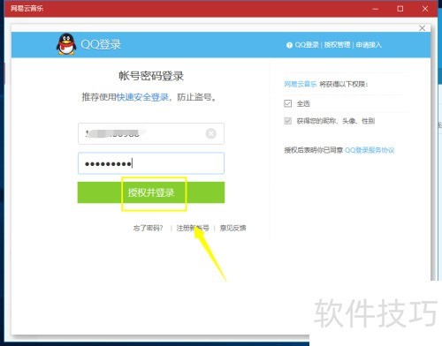Screen dimensions: 442x346
Task: Click the QQ登录 header link
Action: 307,45
